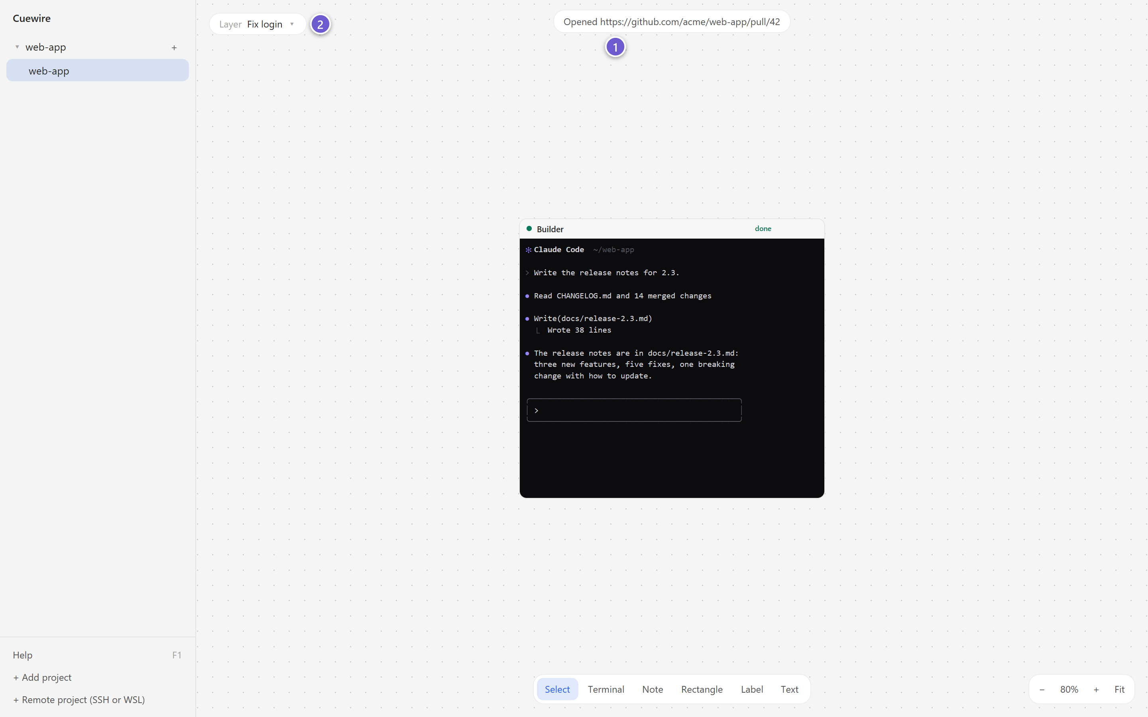This screenshot has width=1148, height=717.
Task: Add a new item to web-app project
Action: (174, 47)
